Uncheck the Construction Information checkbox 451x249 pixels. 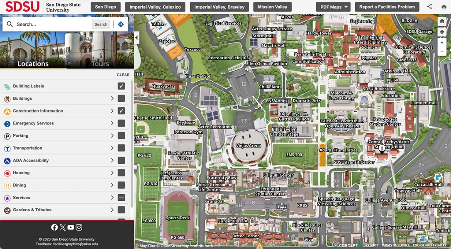tap(122, 111)
